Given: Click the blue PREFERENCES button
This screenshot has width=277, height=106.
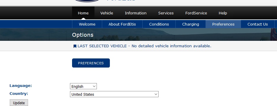Looking at the screenshot, I should point(91,63).
